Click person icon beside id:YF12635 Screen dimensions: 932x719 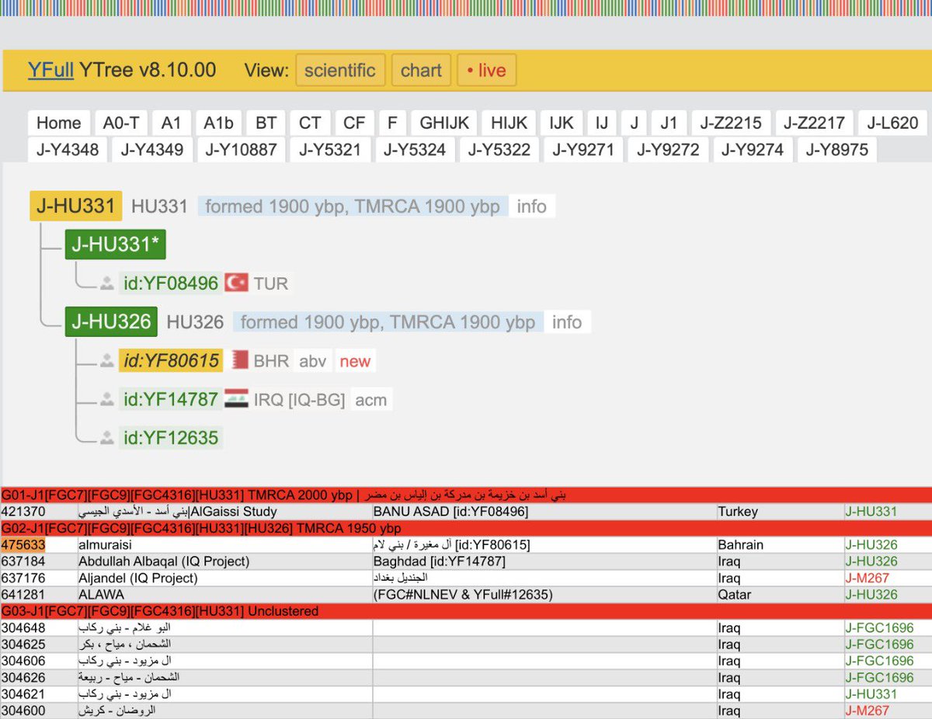(107, 438)
